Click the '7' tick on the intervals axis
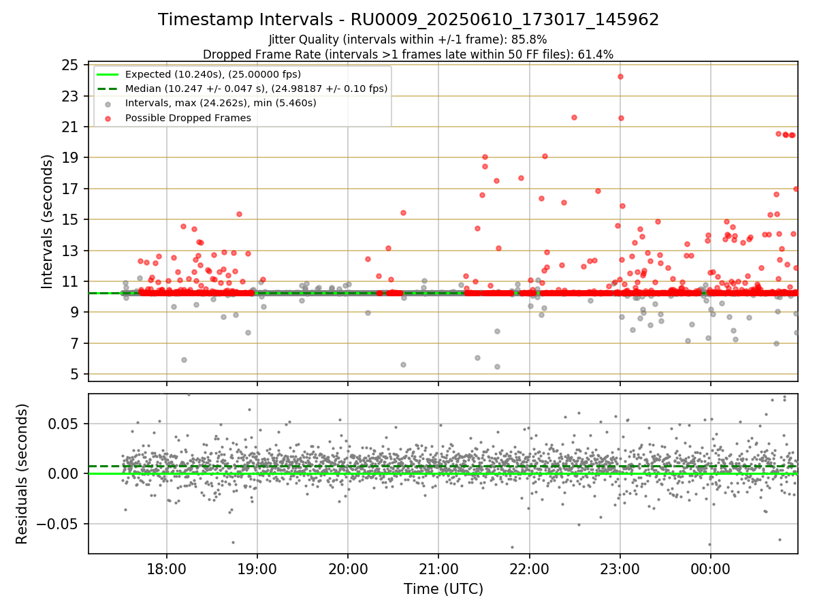 [74, 343]
